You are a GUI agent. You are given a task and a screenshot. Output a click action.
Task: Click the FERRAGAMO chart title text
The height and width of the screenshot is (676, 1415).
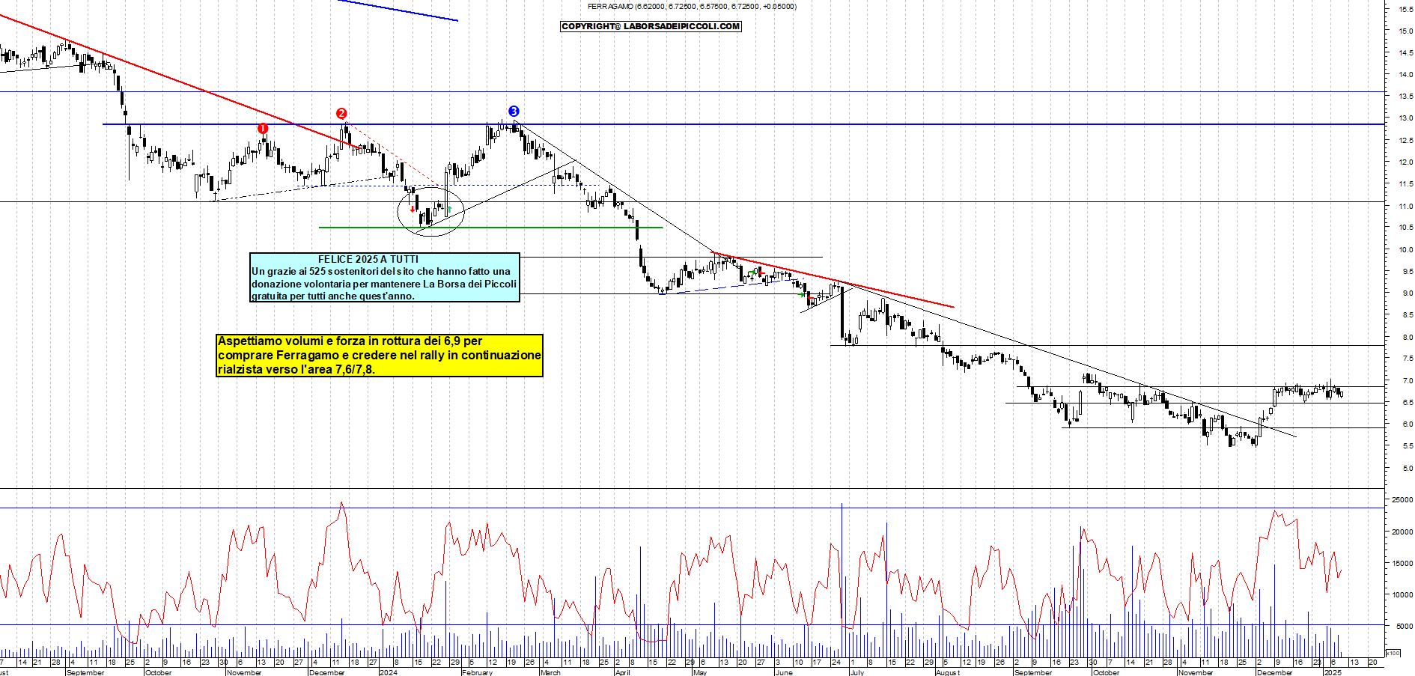692,6
